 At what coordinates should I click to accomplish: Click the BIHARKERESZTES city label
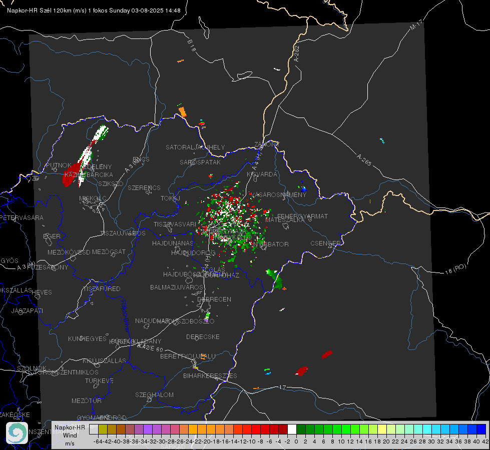(210, 375)
